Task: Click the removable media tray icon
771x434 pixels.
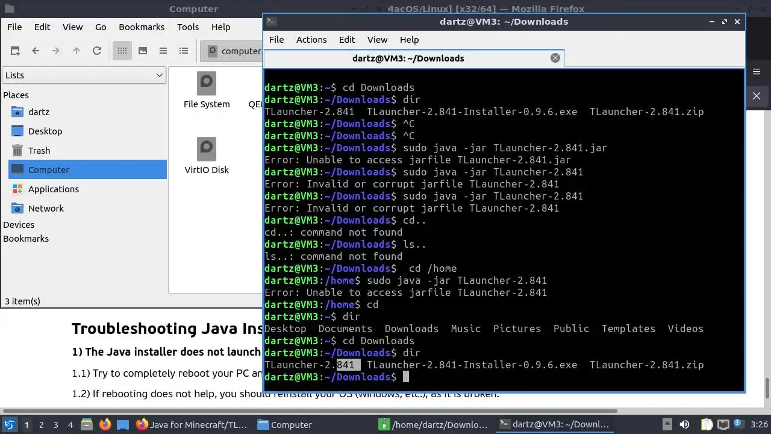Action: (667, 424)
